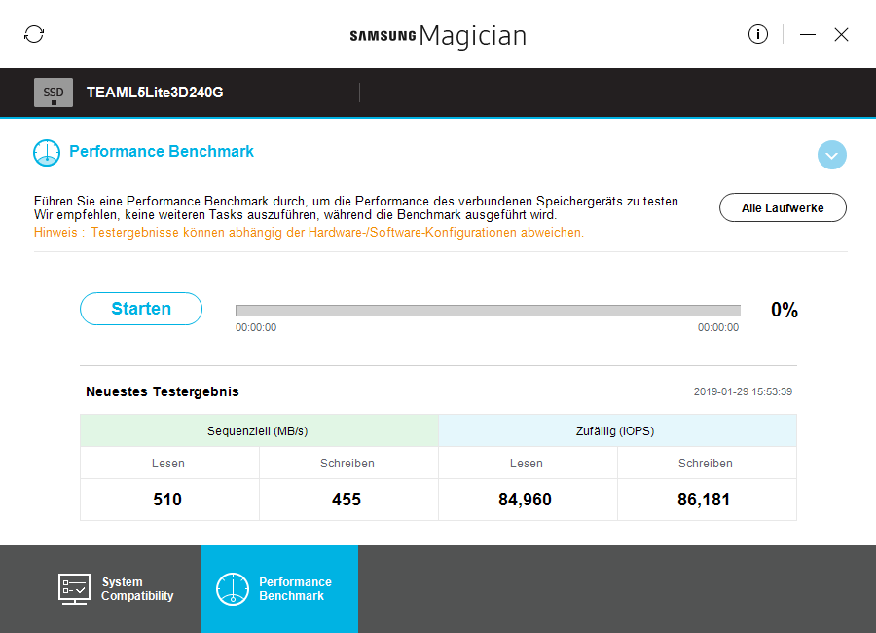The height and width of the screenshot is (633, 876).
Task: Click the Sequenziell (MB/s) column header
Action: [259, 430]
